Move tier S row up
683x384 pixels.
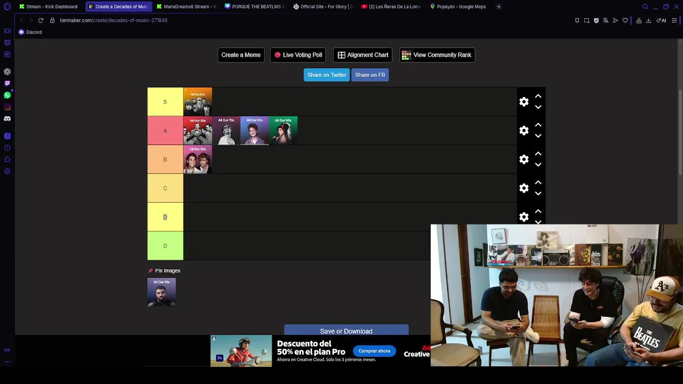coord(538,97)
